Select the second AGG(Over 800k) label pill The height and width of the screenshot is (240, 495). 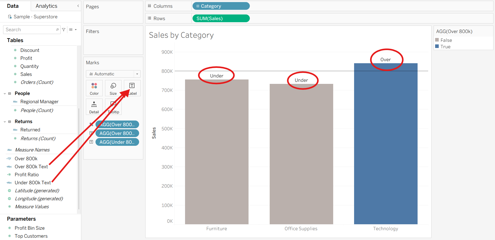click(117, 133)
